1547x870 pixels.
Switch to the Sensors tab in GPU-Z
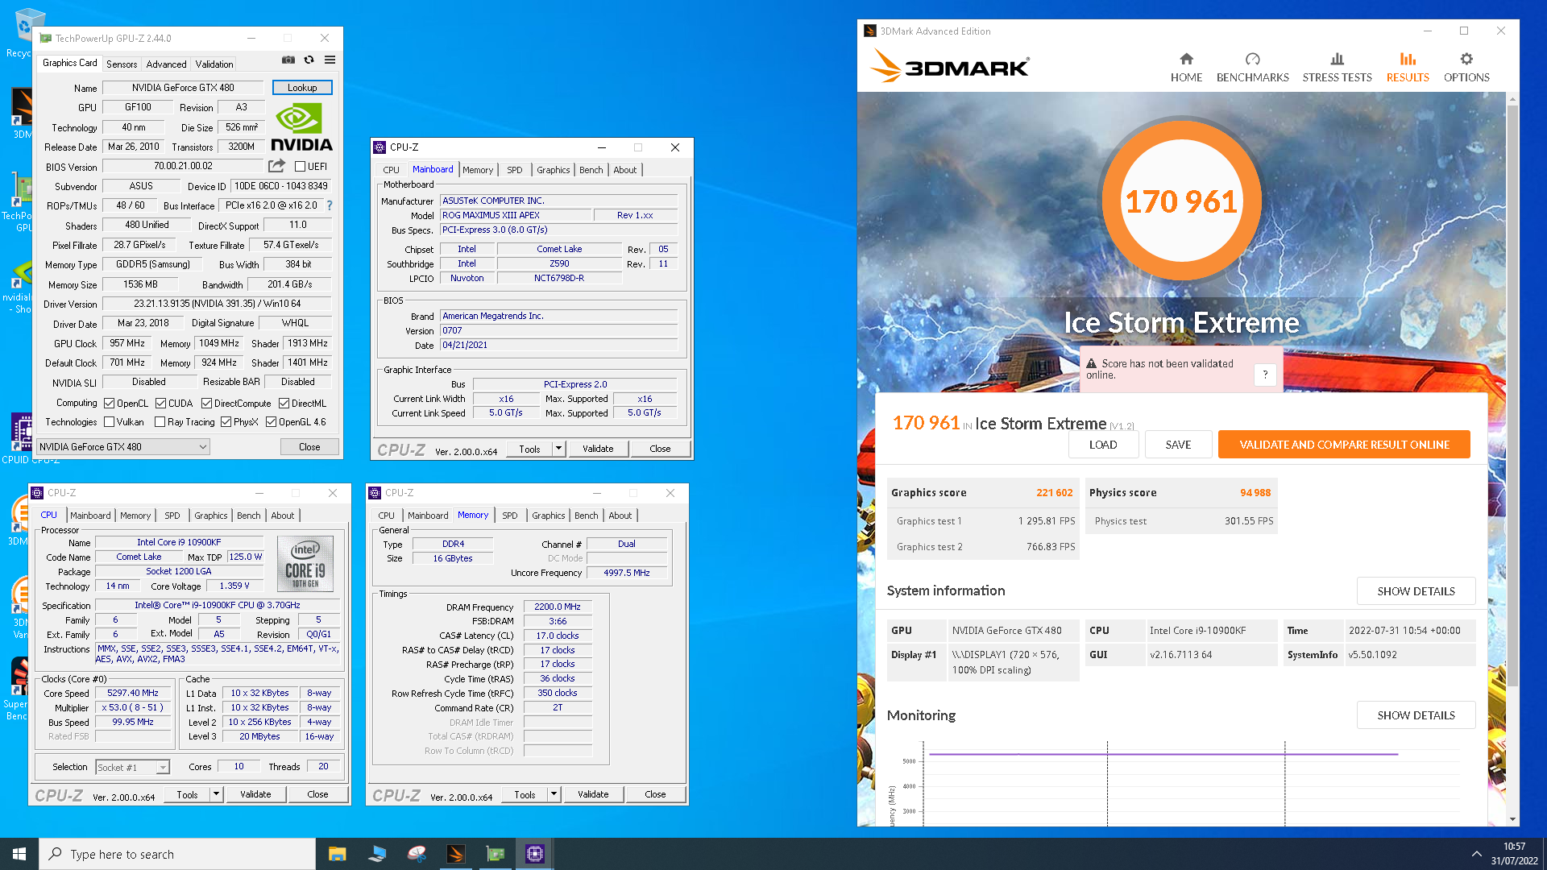(122, 64)
